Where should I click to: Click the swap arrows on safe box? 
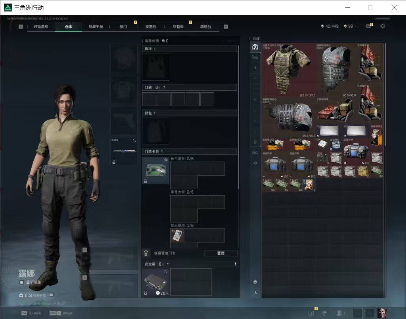point(166,272)
